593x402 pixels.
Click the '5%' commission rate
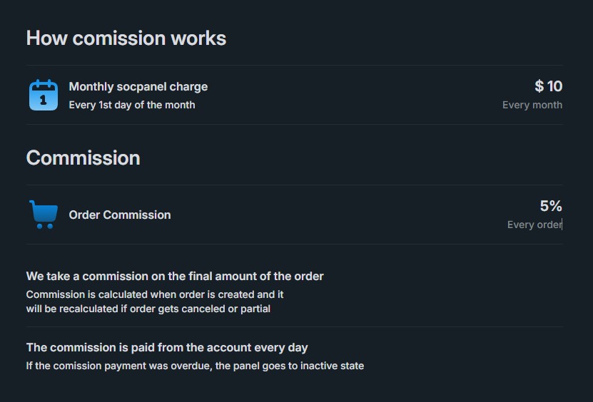pyautogui.click(x=551, y=206)
